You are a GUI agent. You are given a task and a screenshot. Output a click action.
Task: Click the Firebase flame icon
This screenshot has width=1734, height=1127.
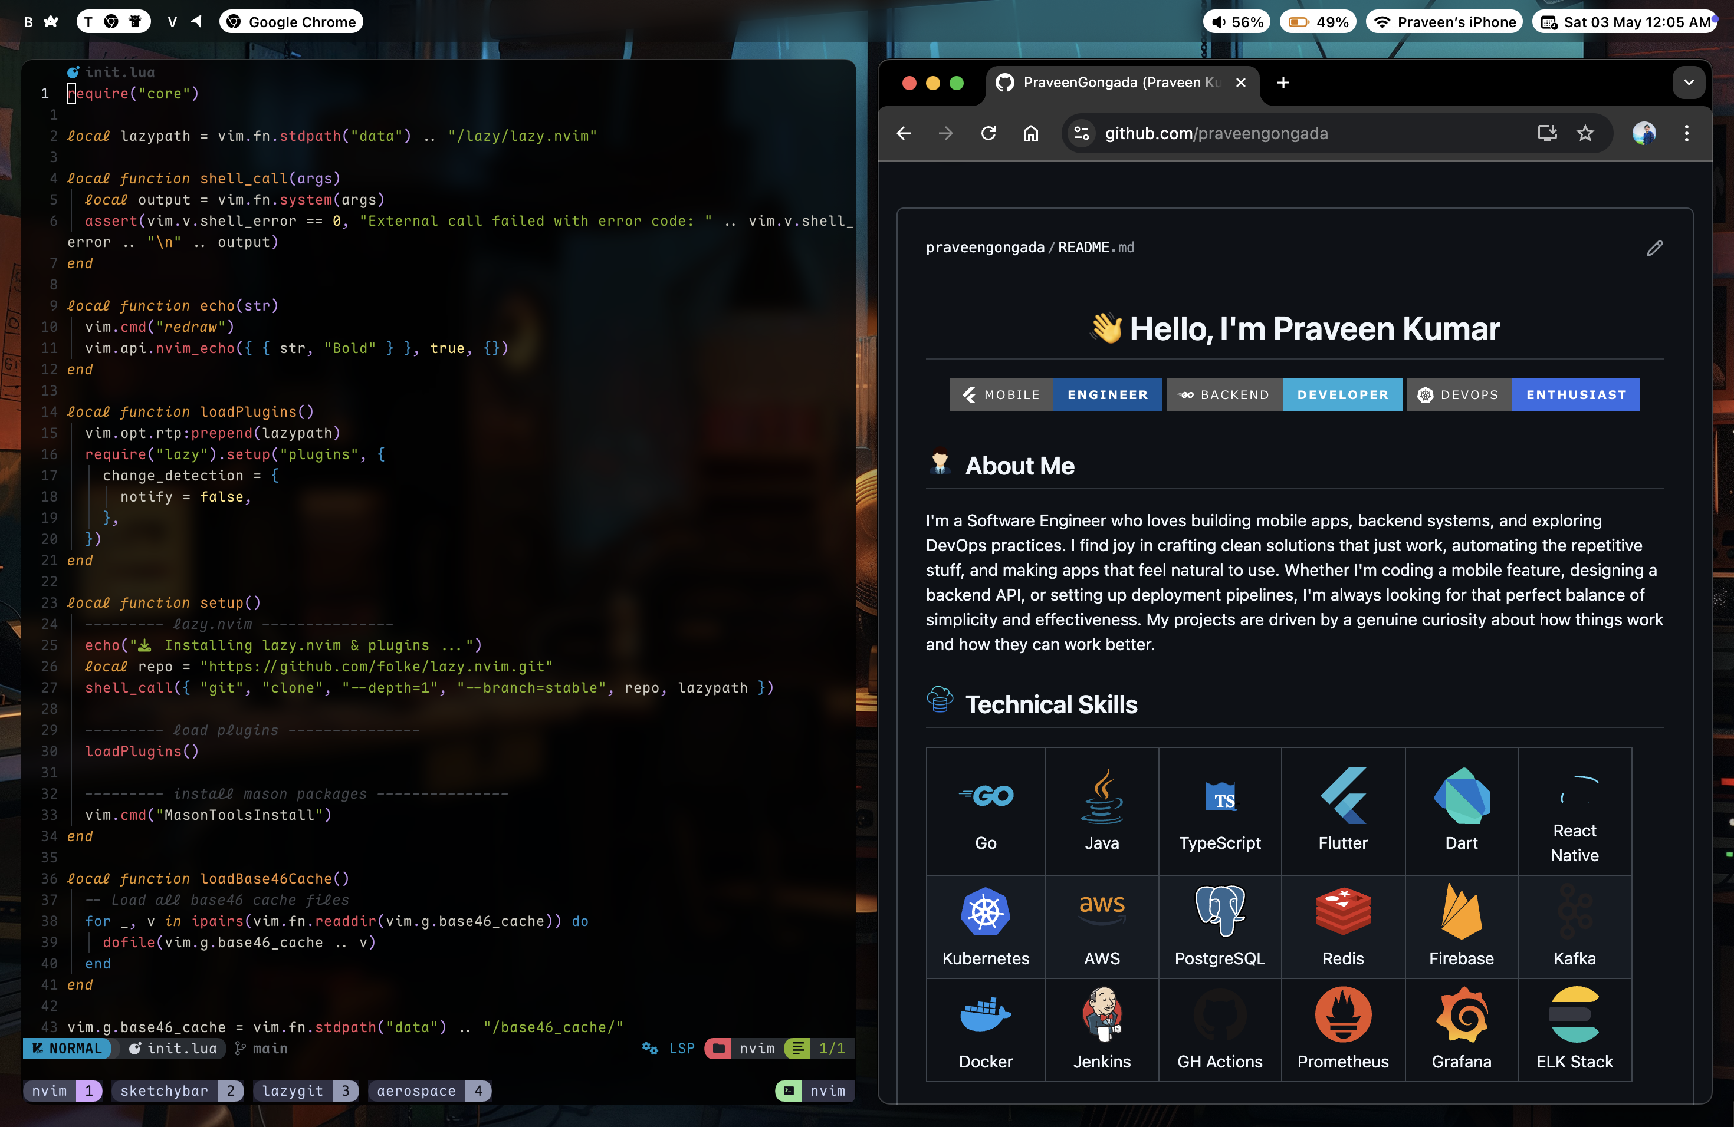(1462, 911)
